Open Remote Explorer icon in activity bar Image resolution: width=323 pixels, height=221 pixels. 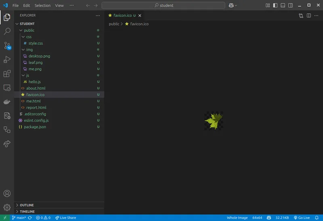point(7,88)
